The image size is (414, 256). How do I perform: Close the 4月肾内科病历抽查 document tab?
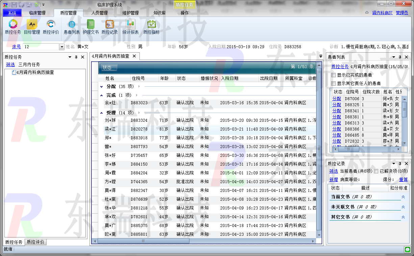[x=134, y=56]
